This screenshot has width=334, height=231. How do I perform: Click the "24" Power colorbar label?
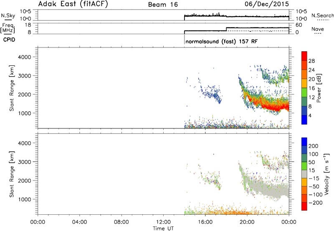tap(311, 70)
